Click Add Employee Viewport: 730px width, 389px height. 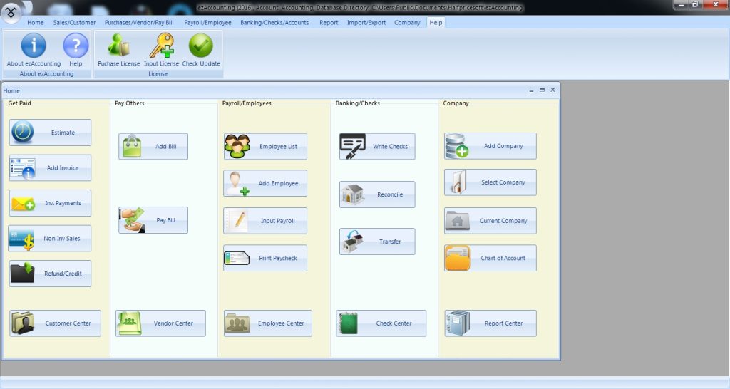[265, 183]
